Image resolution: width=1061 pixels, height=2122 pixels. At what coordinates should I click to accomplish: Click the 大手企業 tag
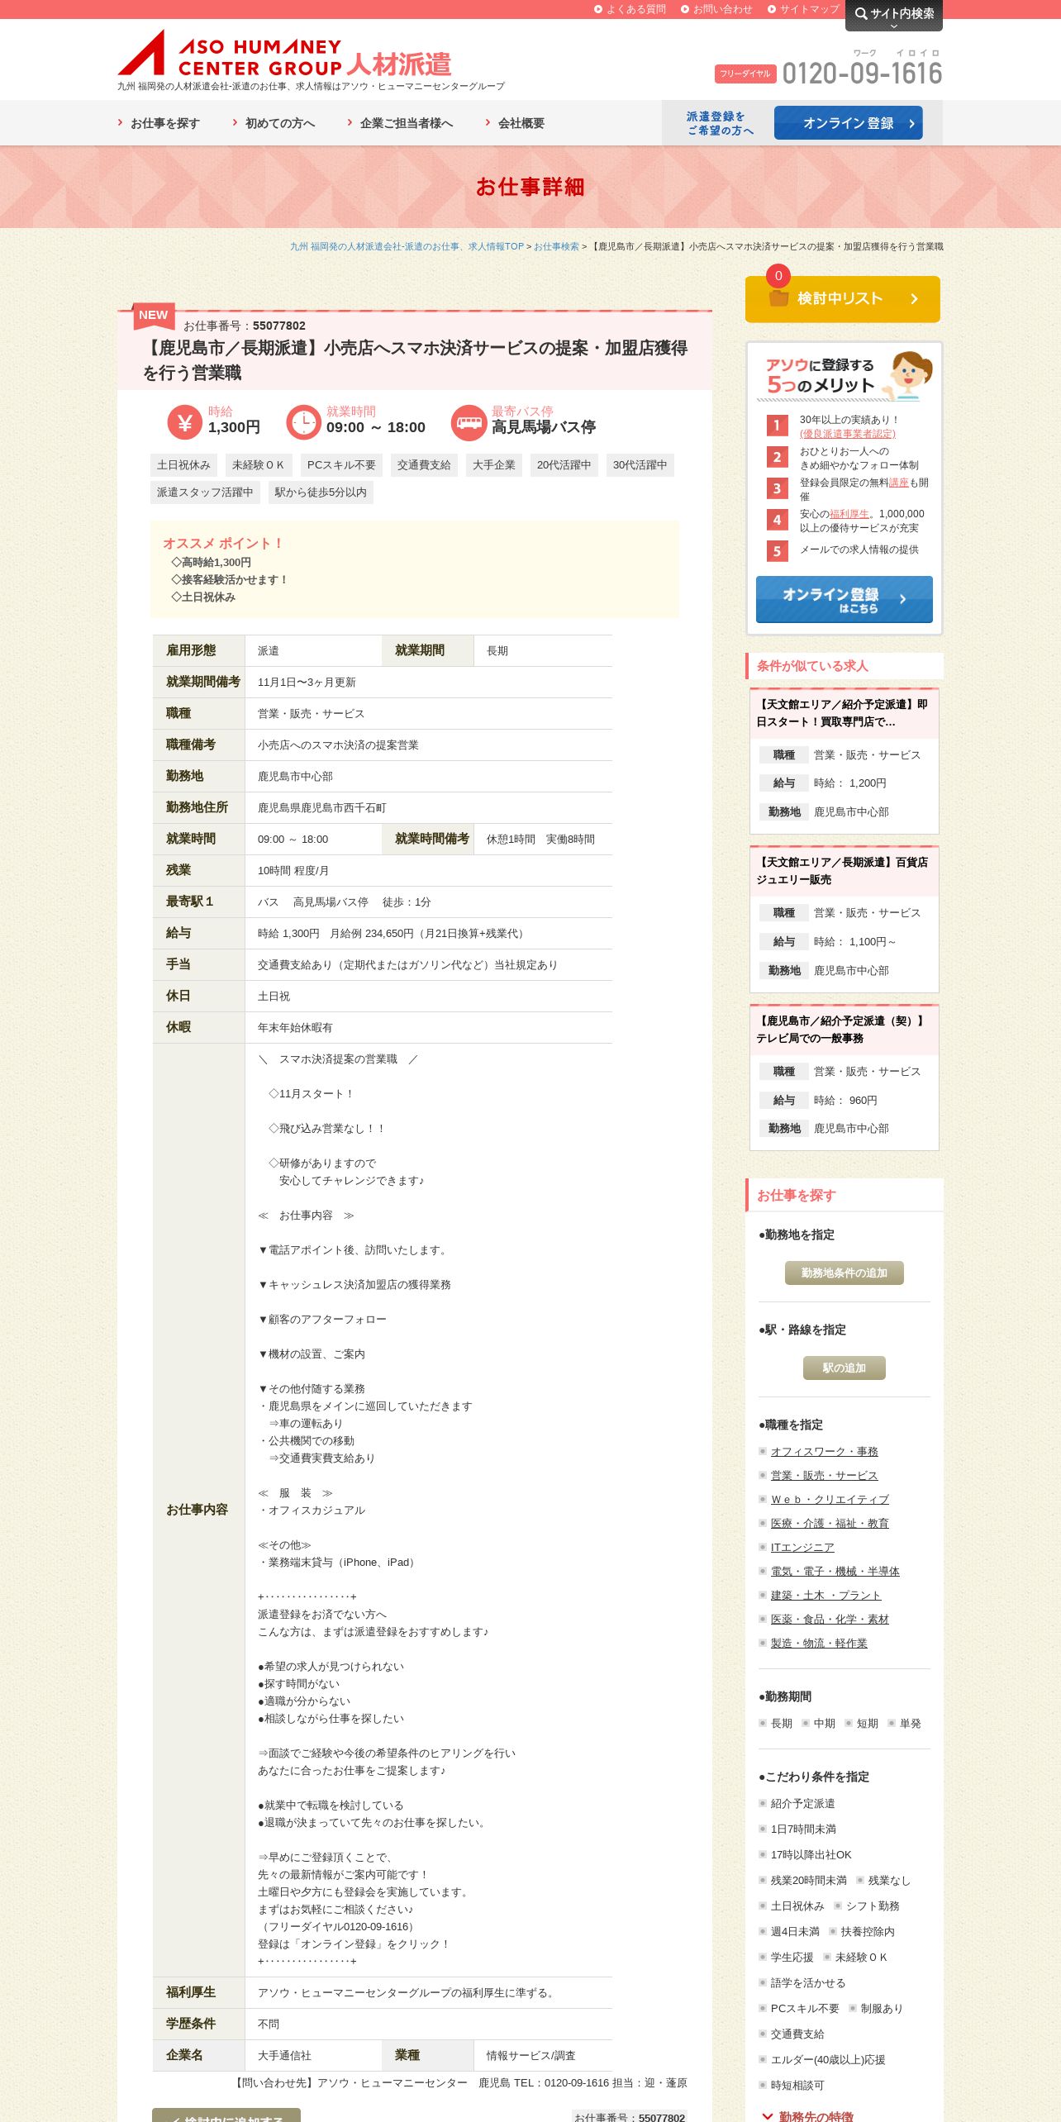(x=494, y=465)
